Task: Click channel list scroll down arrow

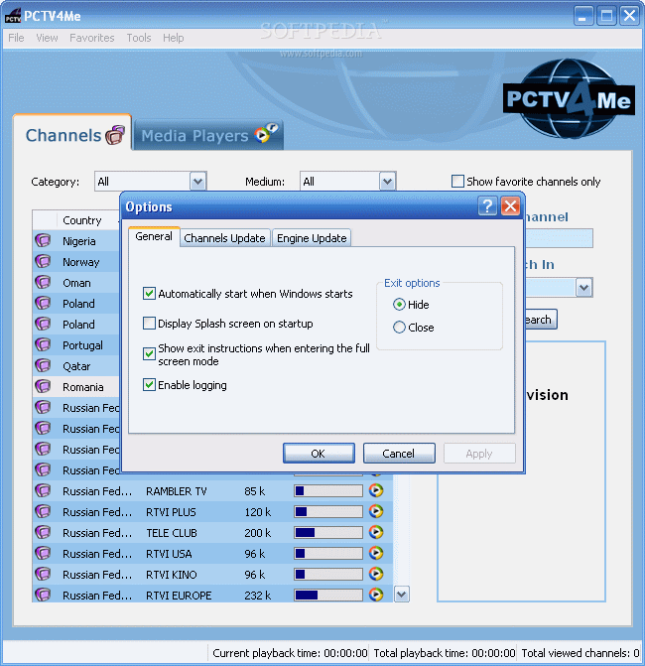Action: click(x=402, y=594)
